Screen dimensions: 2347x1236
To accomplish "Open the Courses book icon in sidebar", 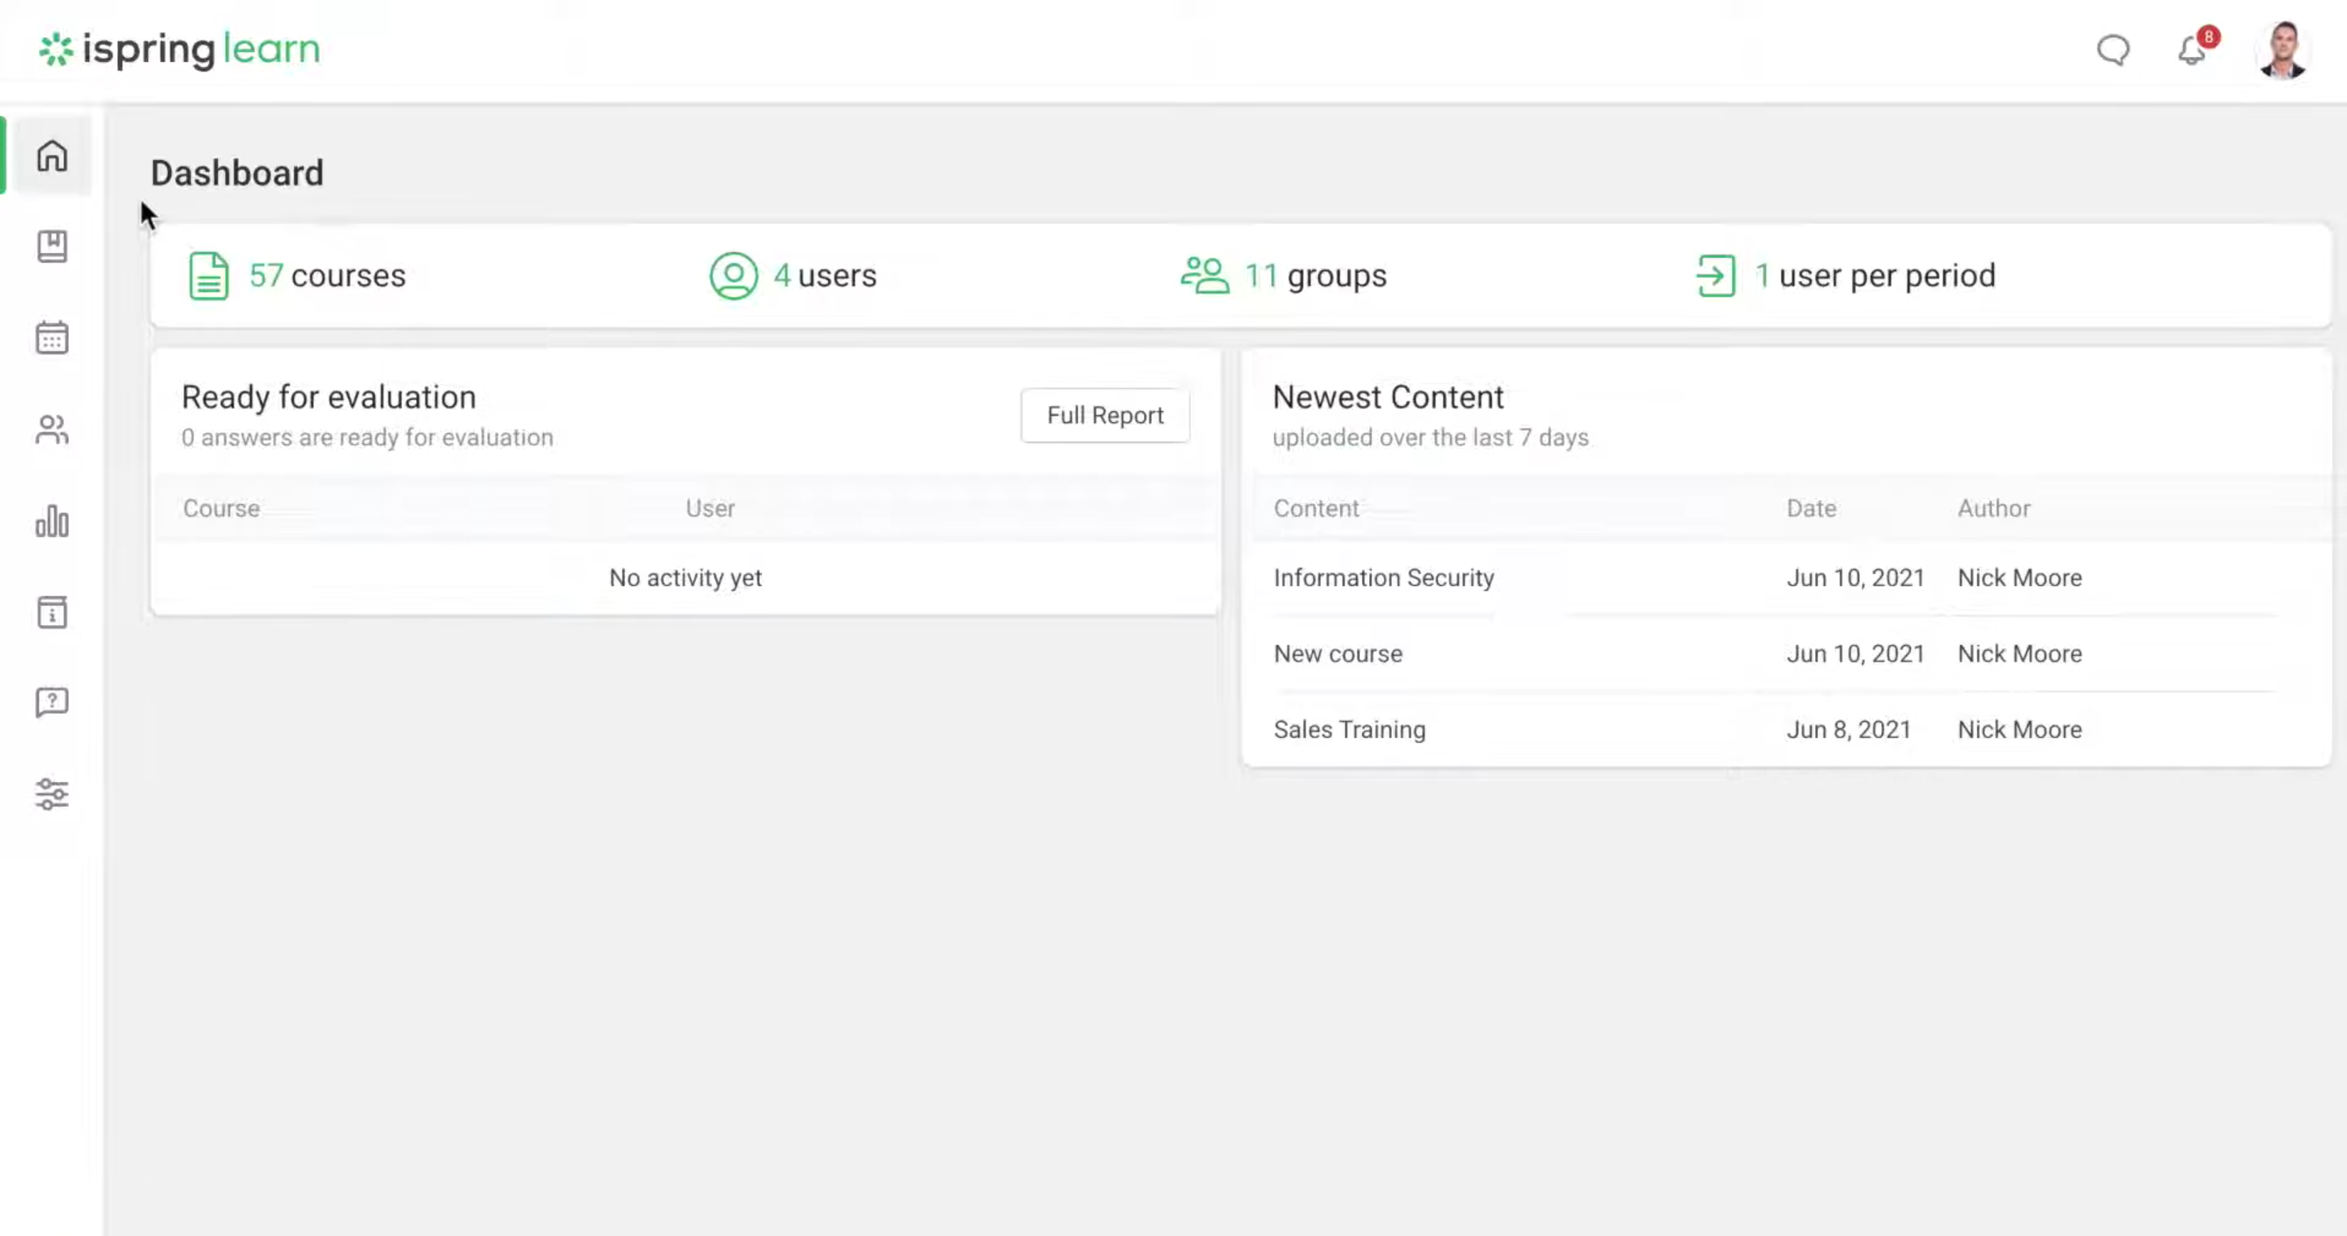I will pos(52,246).
